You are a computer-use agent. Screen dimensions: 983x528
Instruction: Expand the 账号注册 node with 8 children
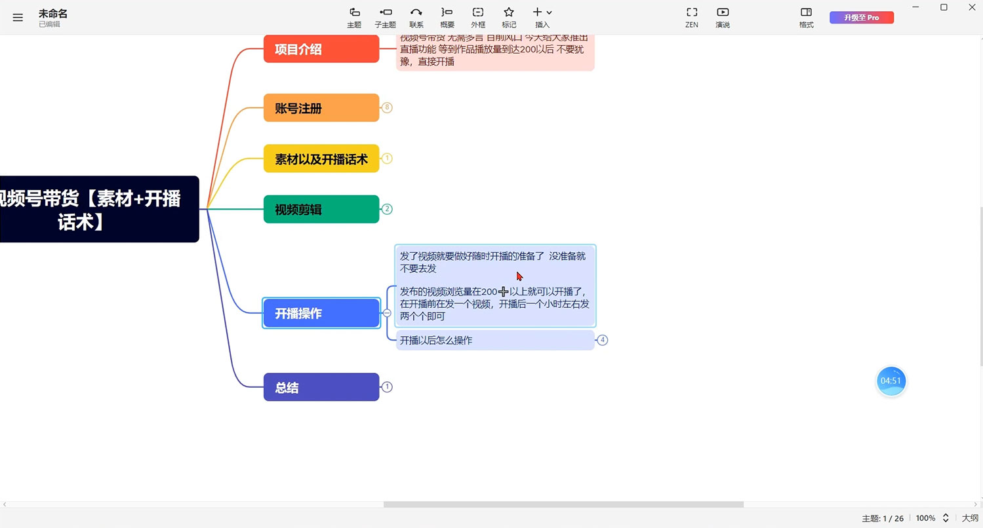pos(387,107)
